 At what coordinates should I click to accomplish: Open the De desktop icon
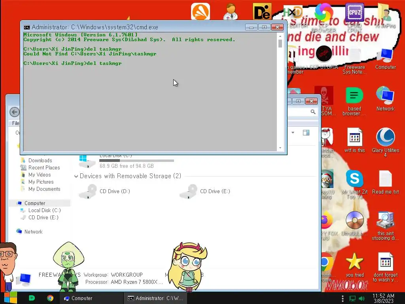coord(262,11)
